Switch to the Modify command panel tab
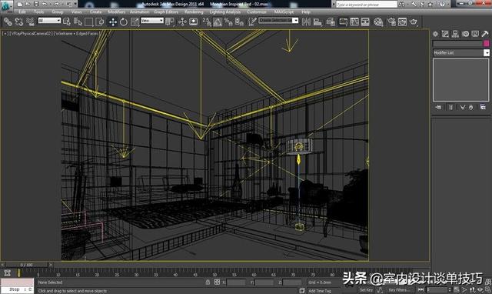This screenshot has height=294, width=492. tap(445, 34)
